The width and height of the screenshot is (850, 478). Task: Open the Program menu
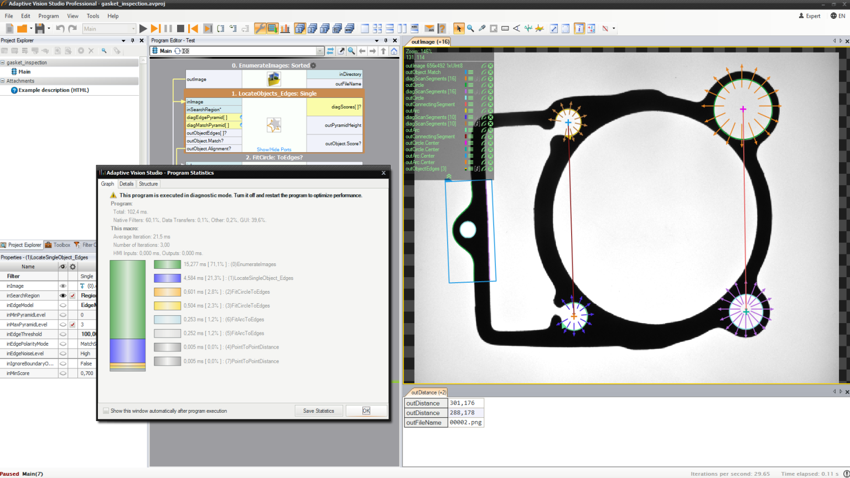pos(48,16)
